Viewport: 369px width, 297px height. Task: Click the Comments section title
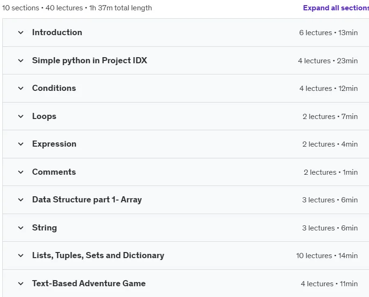pyautogui.click(x=54, y=172)
